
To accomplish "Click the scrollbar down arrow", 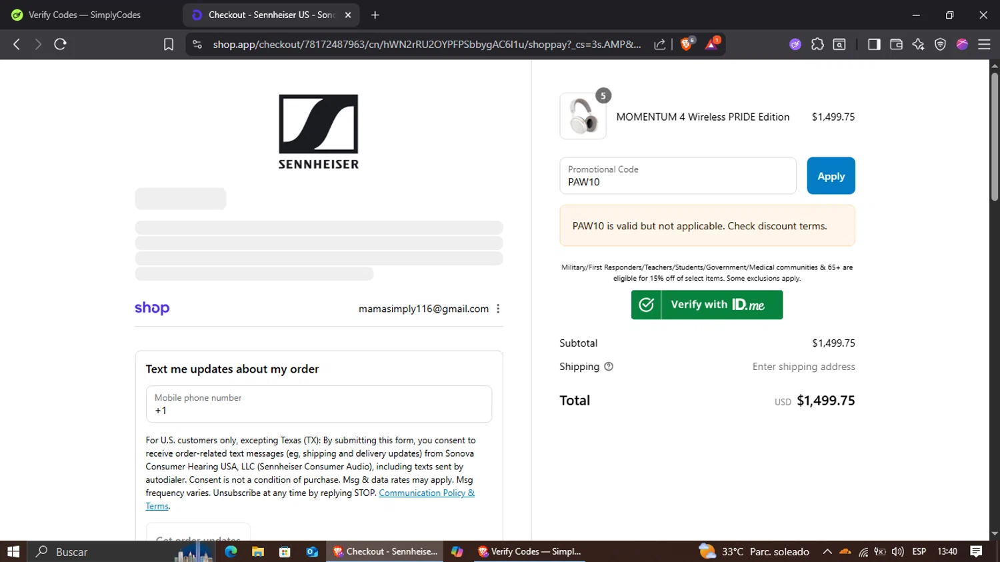I will coord(995,534).
